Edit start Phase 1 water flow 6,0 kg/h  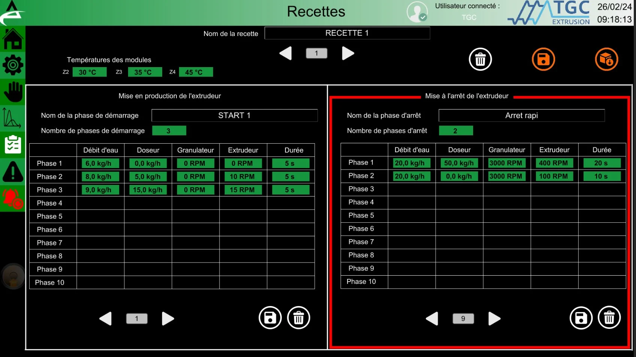[100, 163]
